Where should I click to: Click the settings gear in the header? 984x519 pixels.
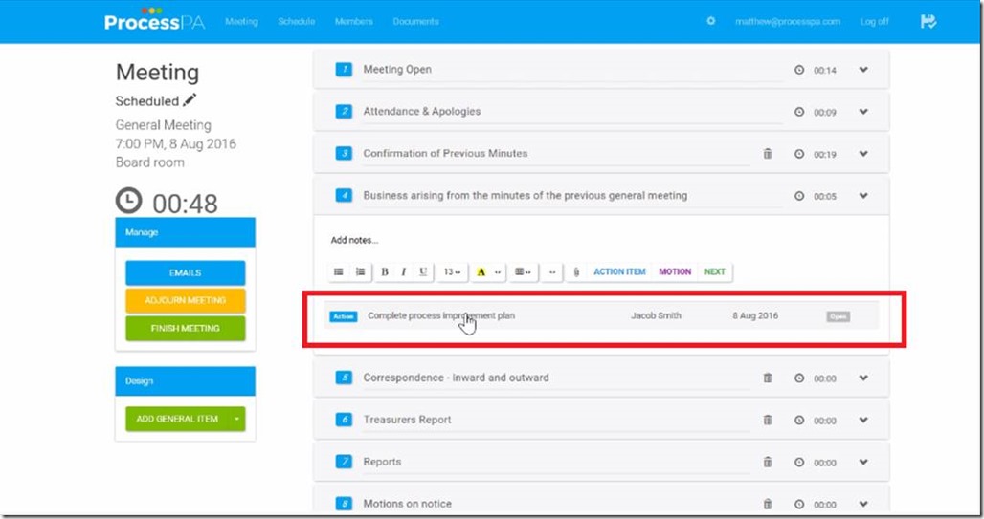pos(710,21)
